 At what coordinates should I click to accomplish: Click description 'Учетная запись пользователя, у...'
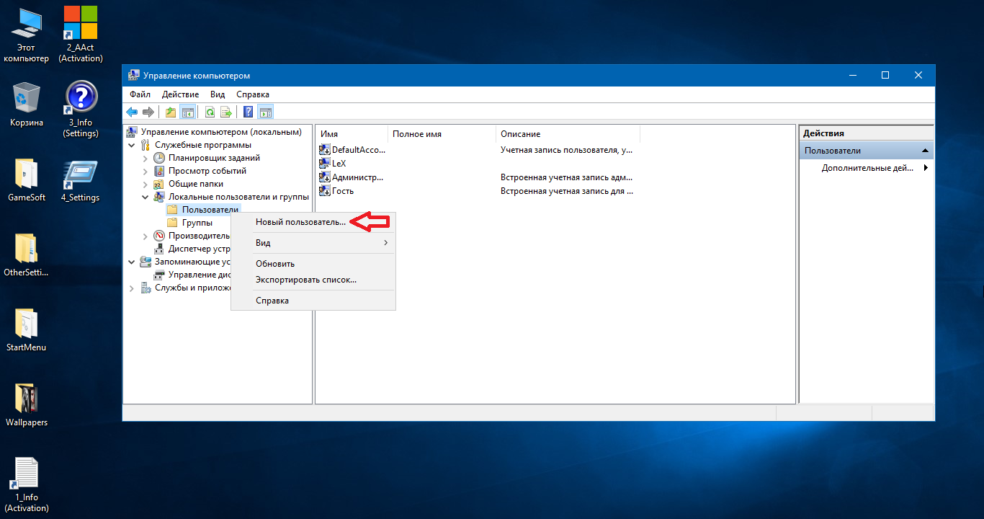(x=567, y=150)
